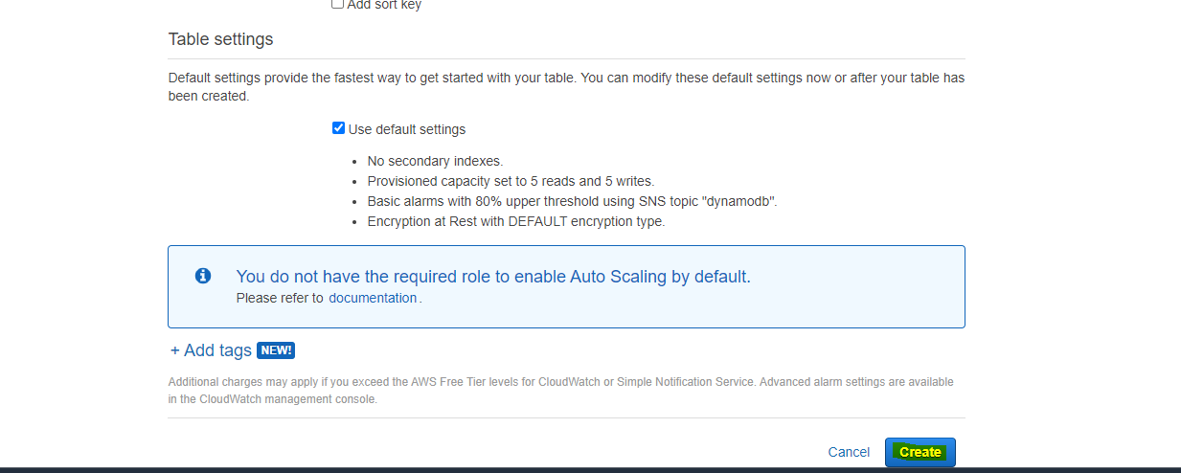
Task: Click the Auto Scaling required role message
Action: click(x=493, y=277)
